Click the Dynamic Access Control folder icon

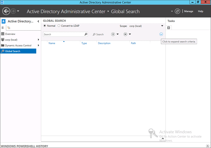tap(2, 45)
